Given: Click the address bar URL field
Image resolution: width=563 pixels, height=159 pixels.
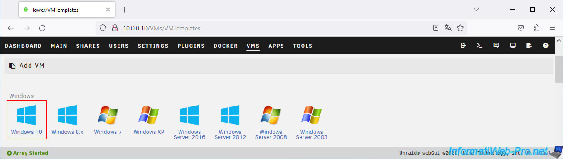Looking at the screenshot, I should click(x=282, y=28).
